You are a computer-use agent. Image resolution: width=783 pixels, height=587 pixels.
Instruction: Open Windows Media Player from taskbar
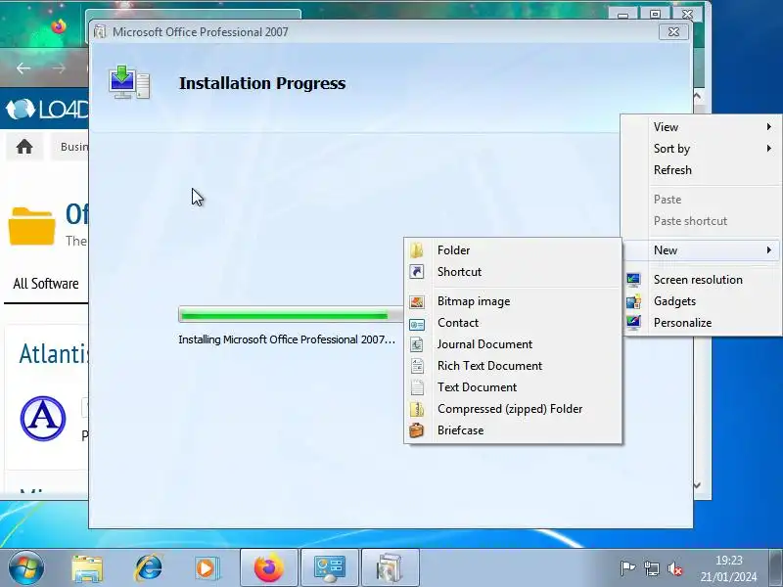[x=207, y=568]
